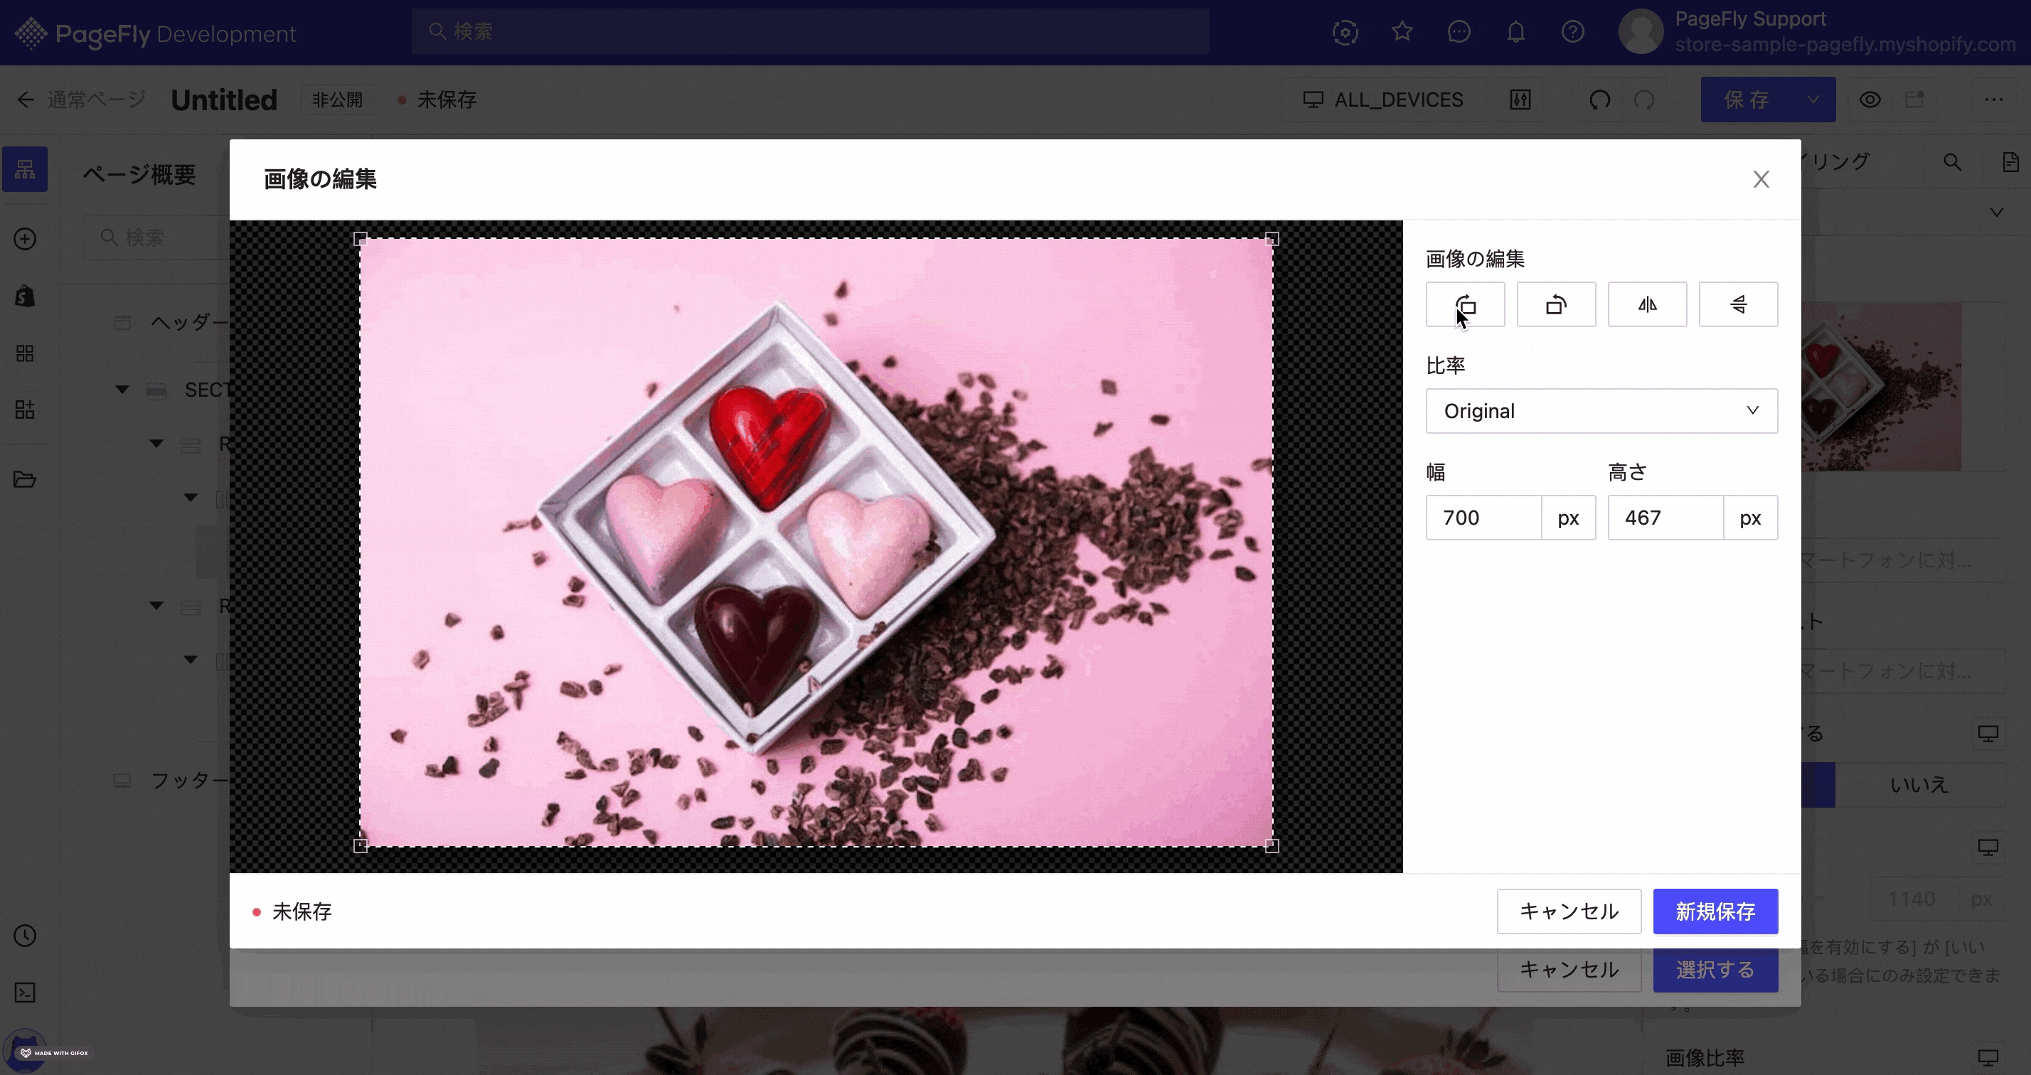Select the bottom-right crop handle
Screen dimensions: 2031x1075
[x=1272, y=845]
